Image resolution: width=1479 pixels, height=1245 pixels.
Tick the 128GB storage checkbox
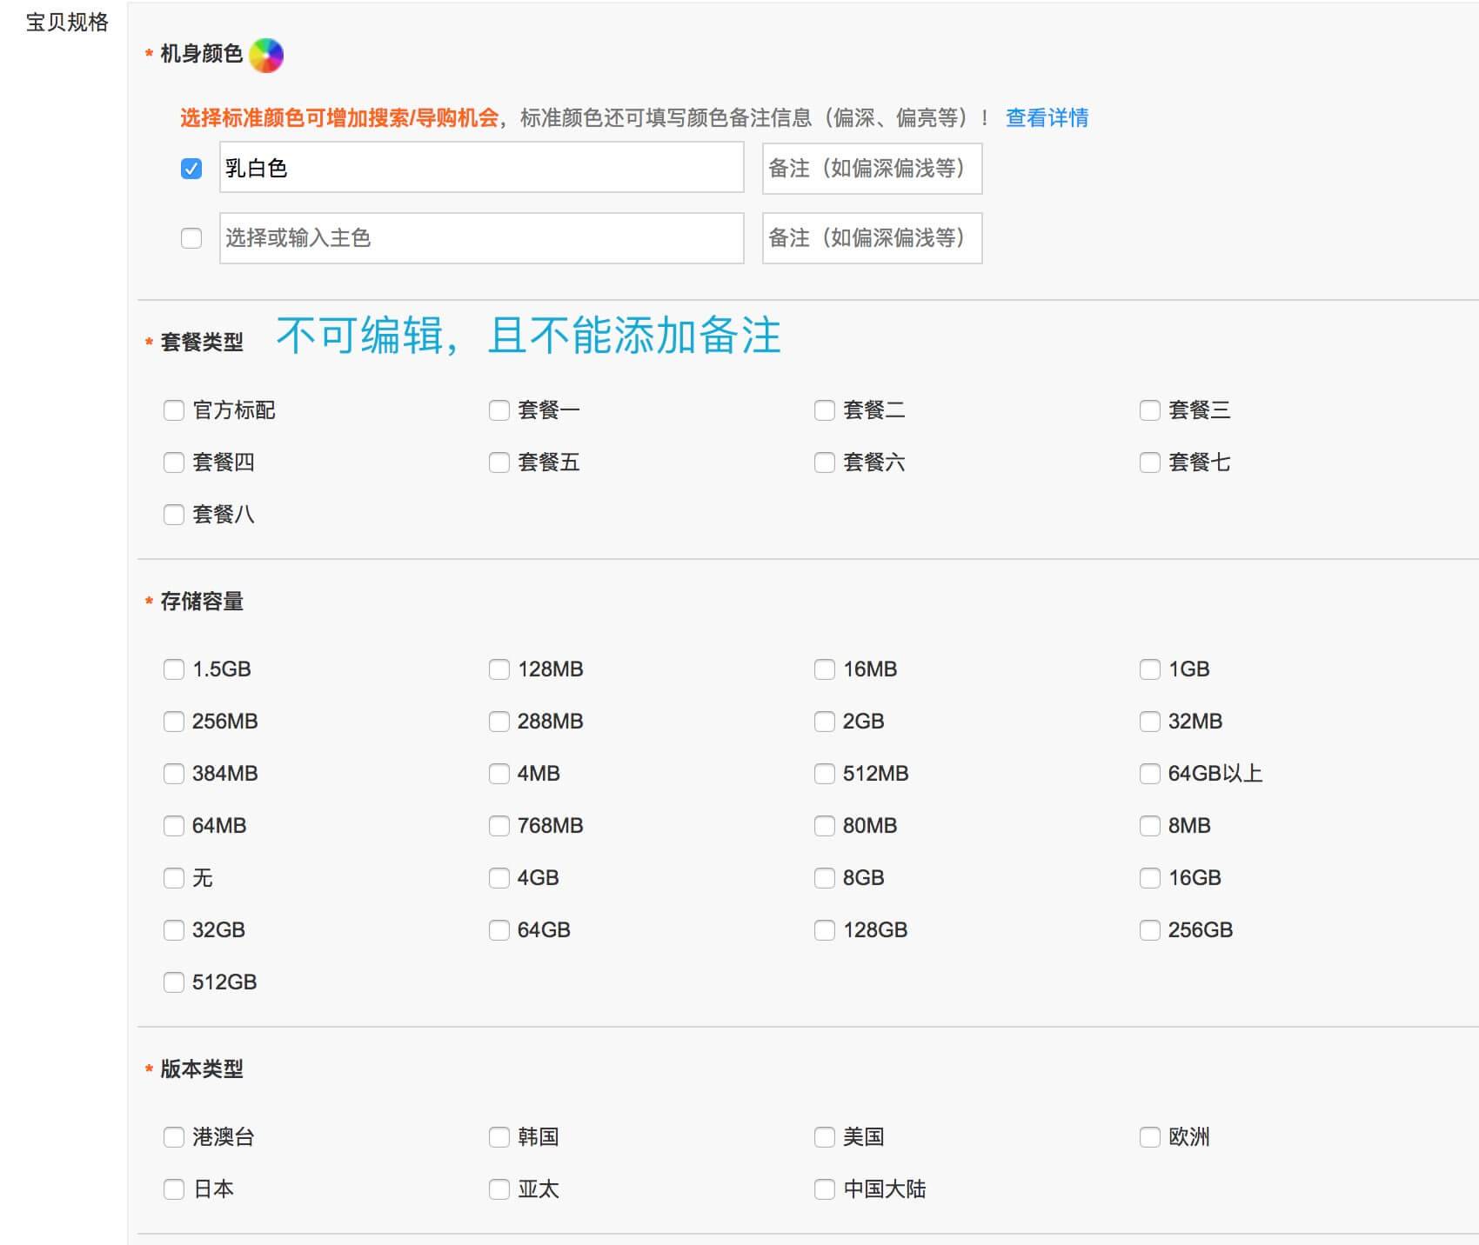825,929
